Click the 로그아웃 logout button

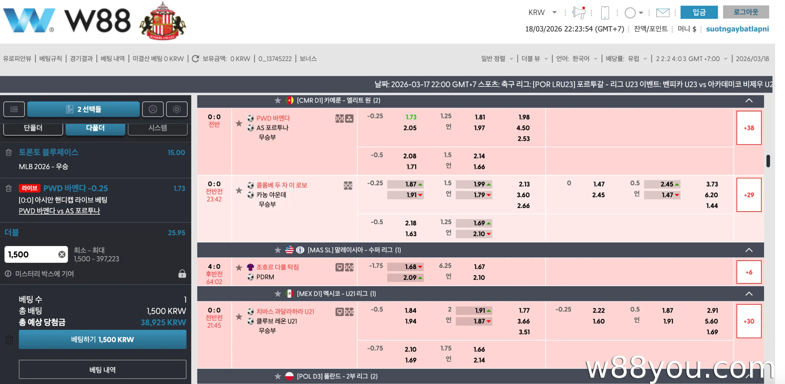point(746,12)
